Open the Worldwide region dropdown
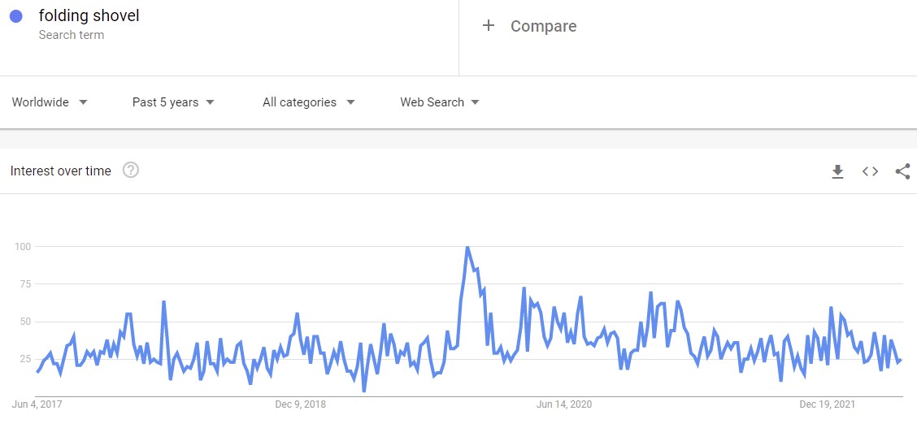 point(50,102)
